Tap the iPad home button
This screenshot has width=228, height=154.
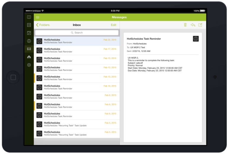coord(13,77)
